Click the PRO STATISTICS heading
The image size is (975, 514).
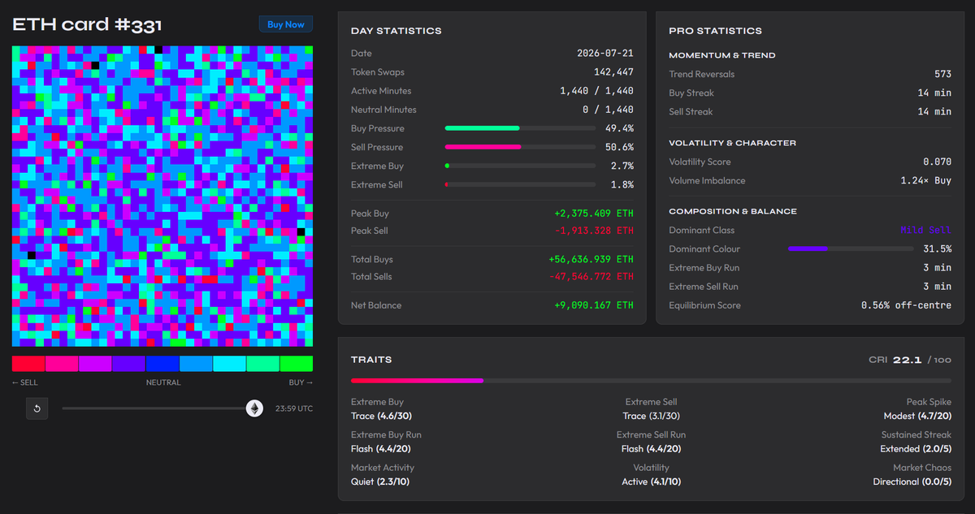click(x=716, y=31)
